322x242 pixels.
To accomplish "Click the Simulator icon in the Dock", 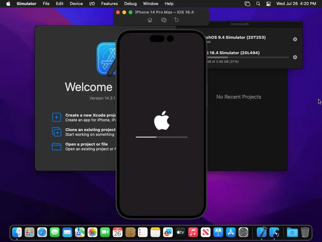I will (x=274, y=233).
